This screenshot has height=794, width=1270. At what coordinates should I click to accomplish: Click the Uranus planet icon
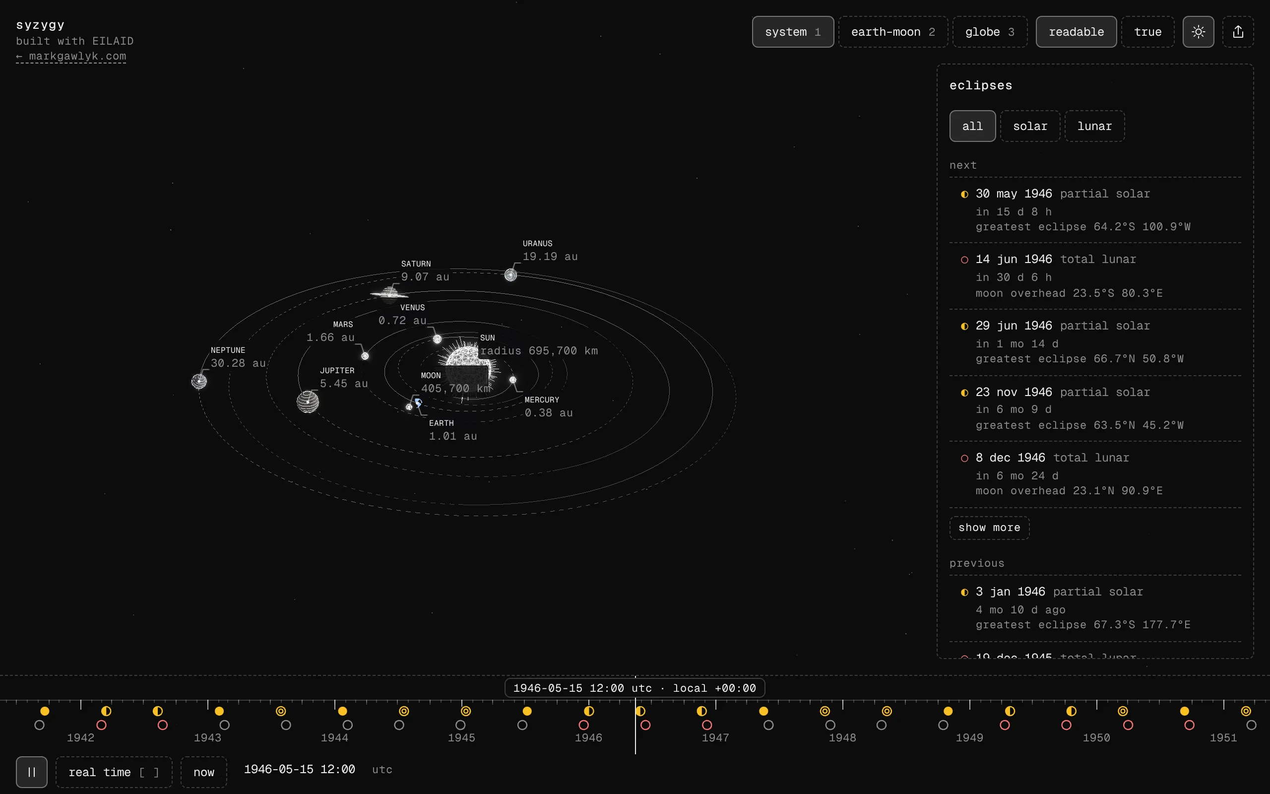[x=510, y=274]
